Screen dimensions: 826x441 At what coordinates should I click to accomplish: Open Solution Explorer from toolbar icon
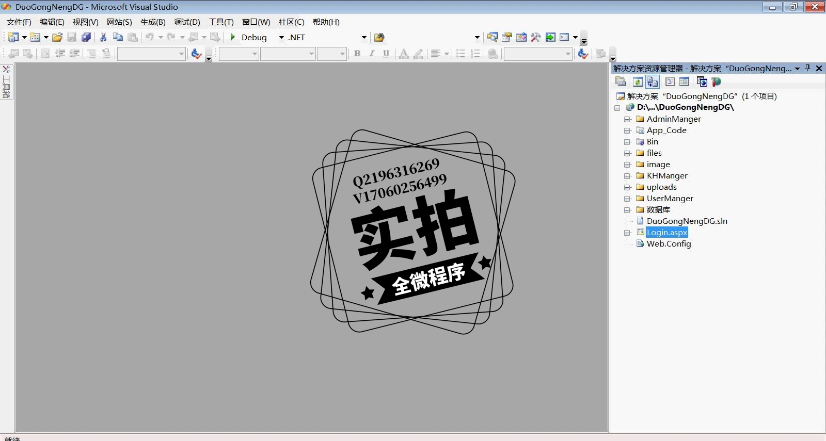point(493,37)
